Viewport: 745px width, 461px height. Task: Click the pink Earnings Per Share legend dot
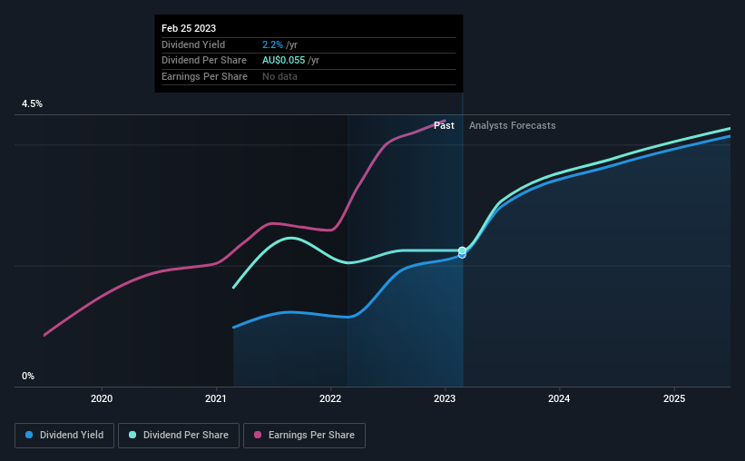(258, 435)
